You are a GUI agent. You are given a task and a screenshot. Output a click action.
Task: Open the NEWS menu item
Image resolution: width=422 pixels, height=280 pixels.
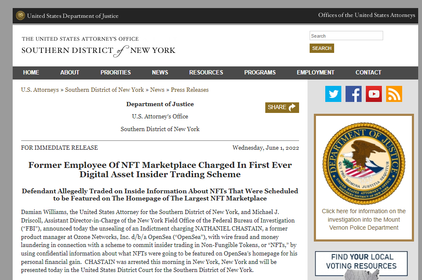(160, 72)
